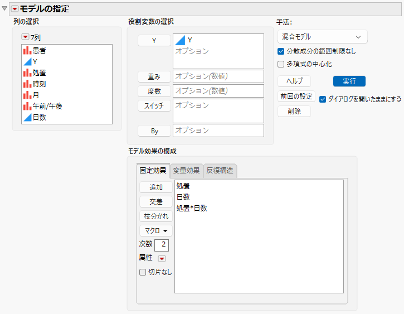This screenshot has height=314, width=404.
Task: Select the 処置*日数 interaction effect
Action: point(192,208)
